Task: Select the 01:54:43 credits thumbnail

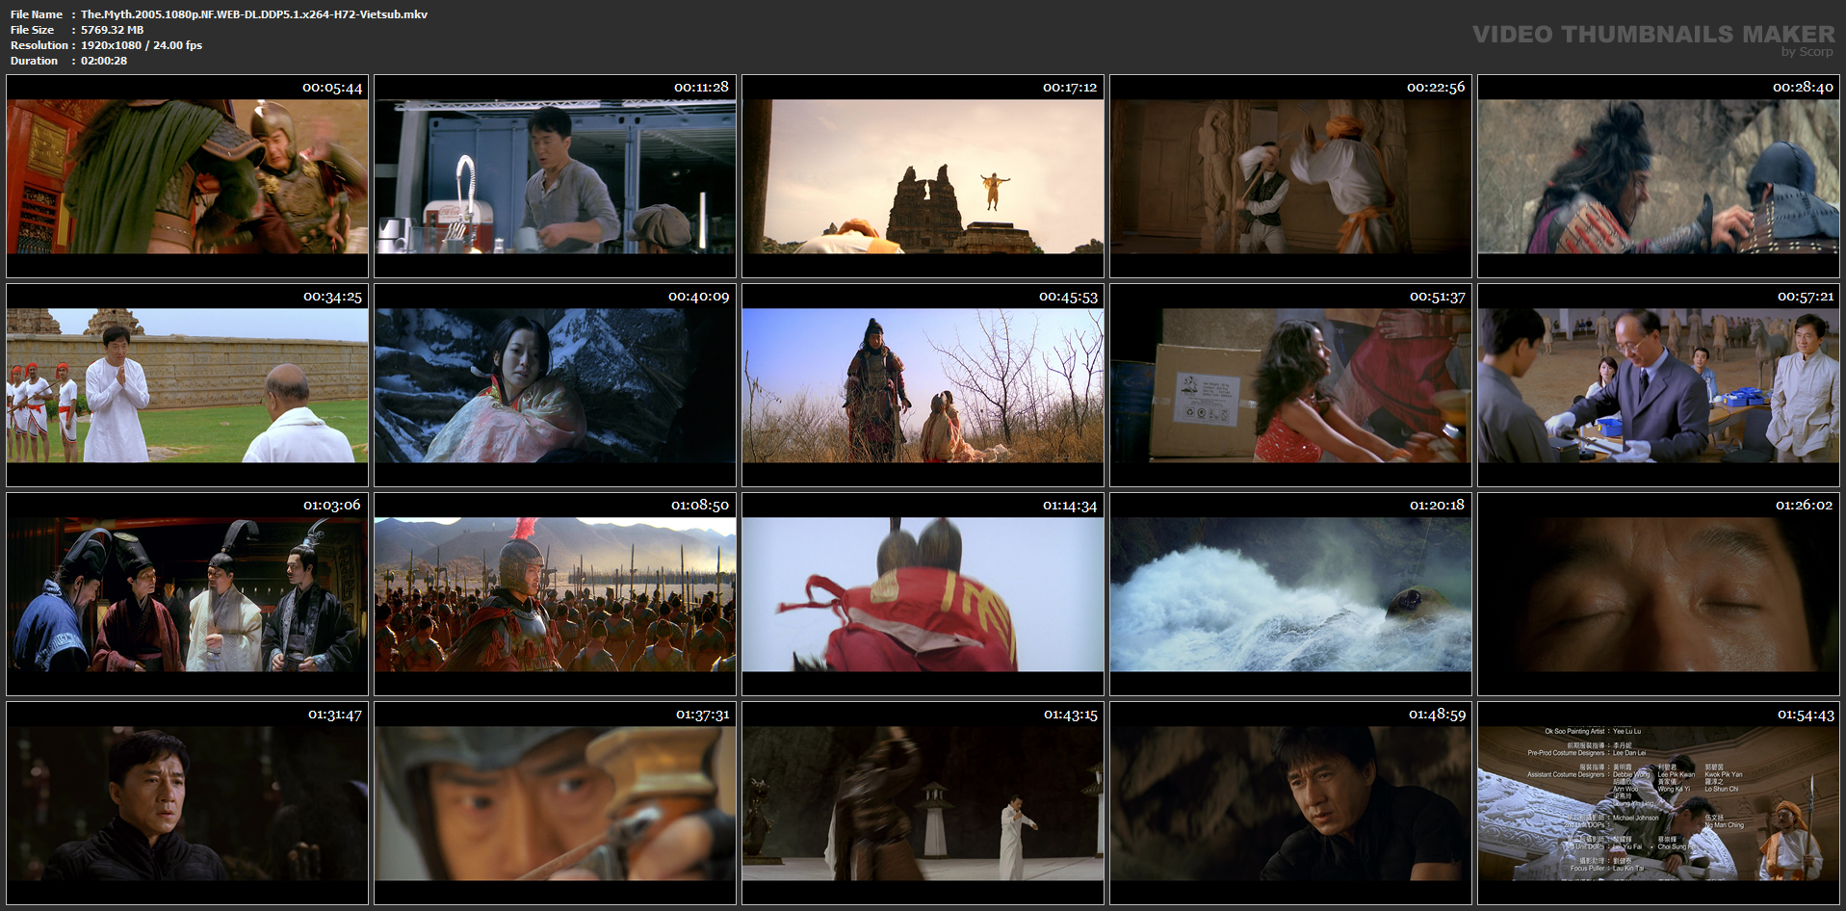Action: [x=1659, y=803]
